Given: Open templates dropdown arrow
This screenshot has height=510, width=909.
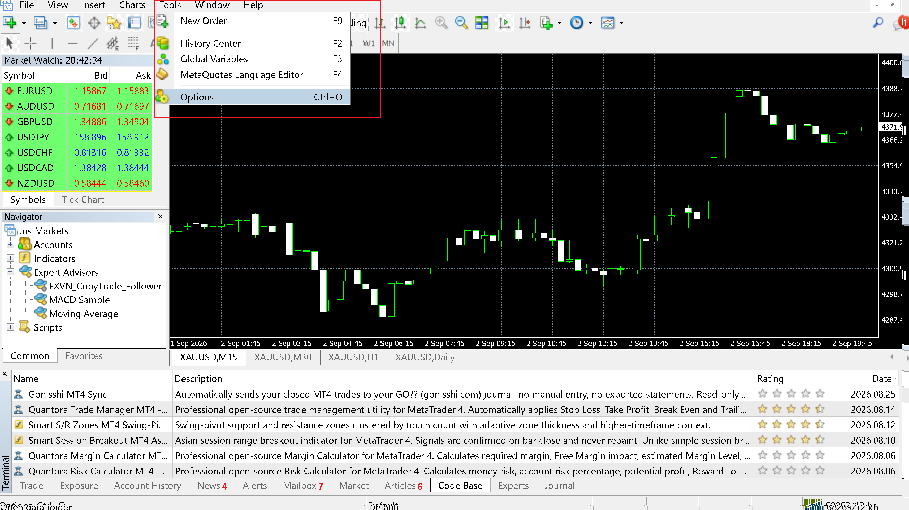Looking at the screenshot, I should (621, 23).
